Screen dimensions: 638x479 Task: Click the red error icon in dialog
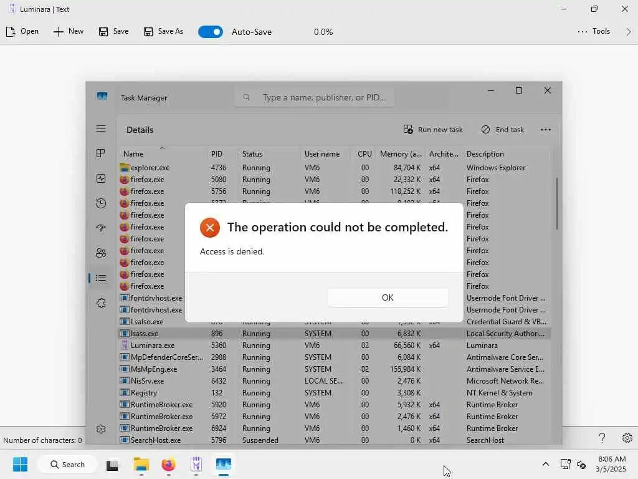[x=210, y=227]
